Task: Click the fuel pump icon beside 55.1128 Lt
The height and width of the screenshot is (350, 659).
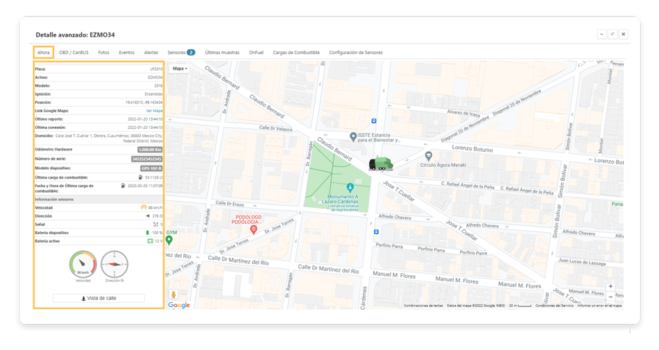Action: [140, 177]
